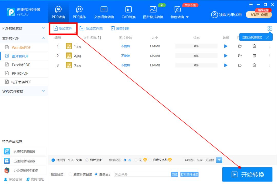This screenshot has width=277, height=184.
Task: Open the folder location icon for 2.jpg
Action: [240, 56]
